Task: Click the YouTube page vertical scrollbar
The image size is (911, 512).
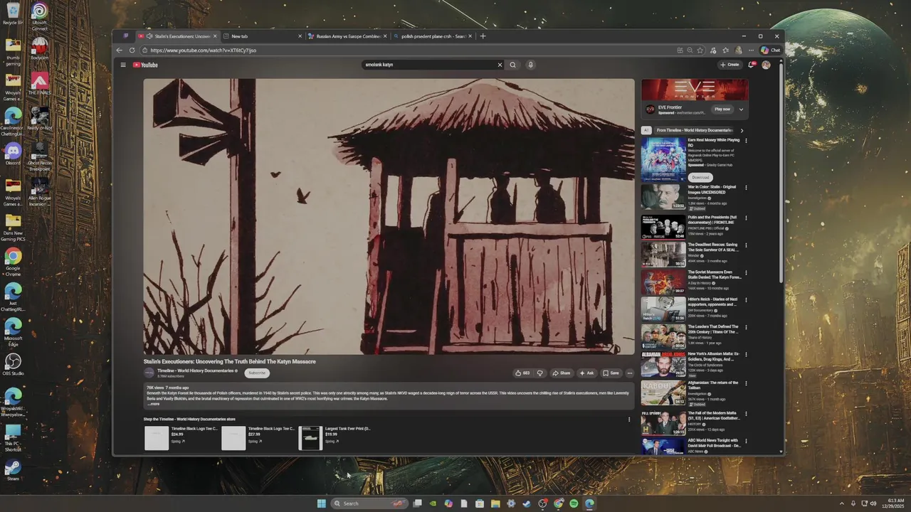Action: [781, 174]
